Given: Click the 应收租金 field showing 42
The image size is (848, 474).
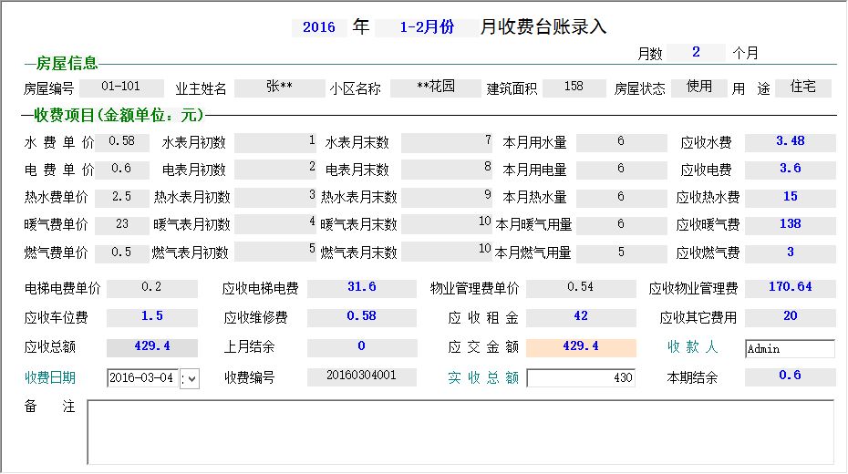Looking at the screenshot, I should (x=581, y=316).
